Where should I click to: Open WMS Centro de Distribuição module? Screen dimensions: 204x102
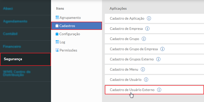coord(17,73)
